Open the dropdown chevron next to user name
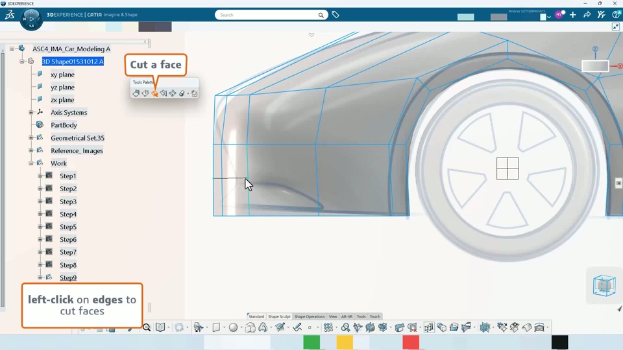Screen dimensions: 623x350 pyautogui.click(x=549, y=17)
